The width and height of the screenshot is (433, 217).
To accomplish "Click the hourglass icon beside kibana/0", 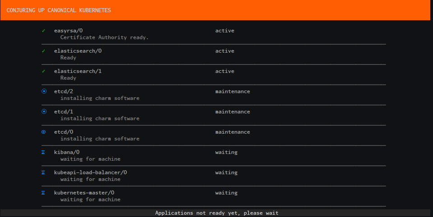I will (44, 152).
